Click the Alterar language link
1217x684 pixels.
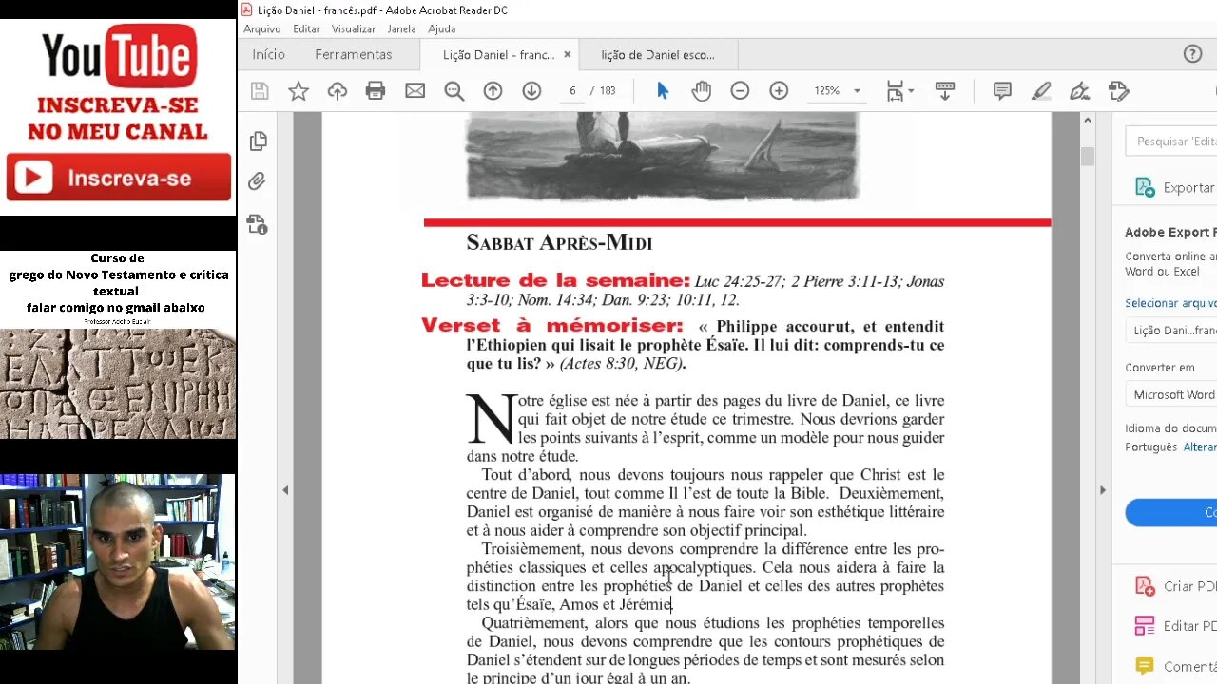[x=1200, y=446]
